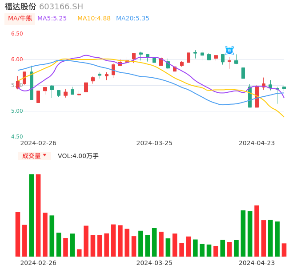Screen dimensions: 305x269
Task: Click the first red volume bar on the far left
Action: (18, 234)
